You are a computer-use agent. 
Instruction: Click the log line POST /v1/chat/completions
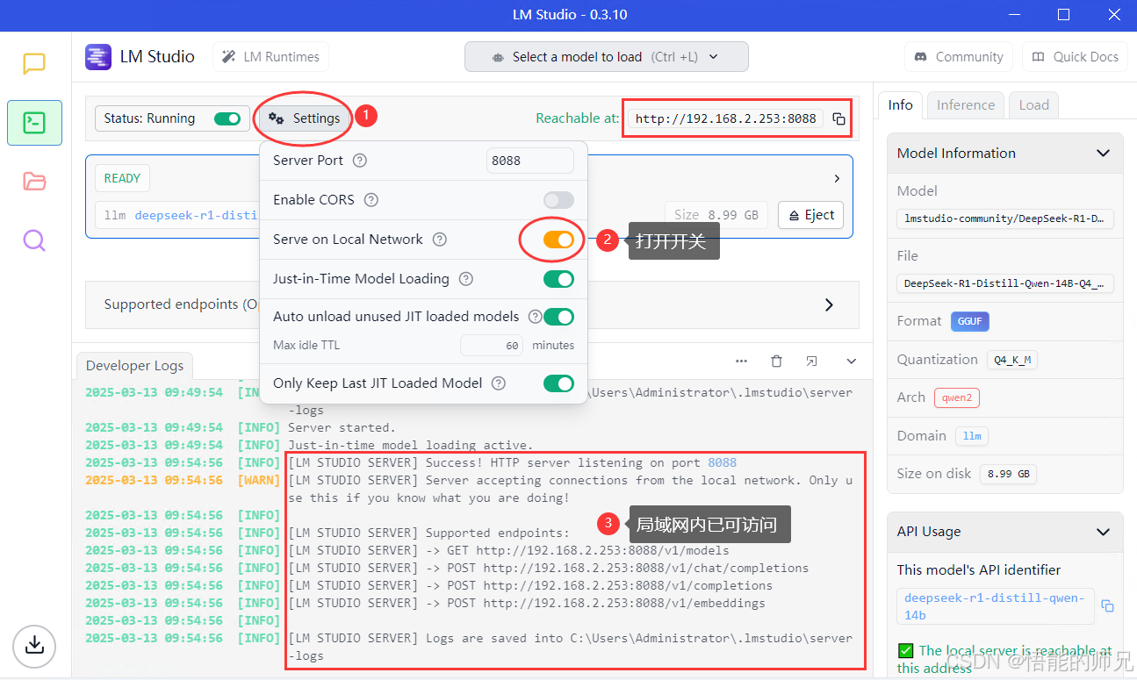549,568
